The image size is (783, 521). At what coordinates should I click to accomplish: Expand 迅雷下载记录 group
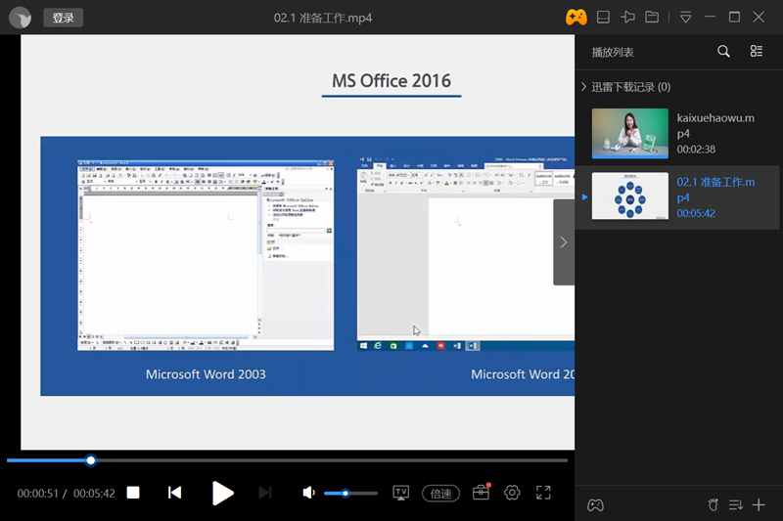coord(584,87)
